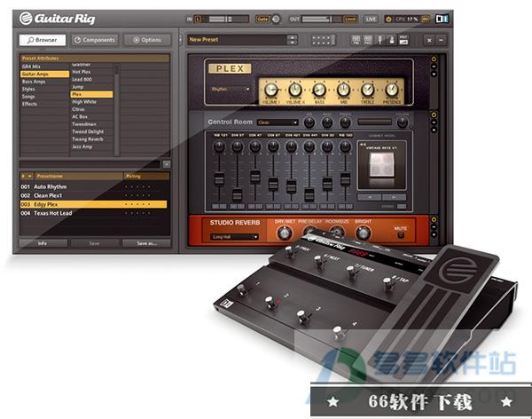Toggle the output Limit button
Screen dimensions: 532x419
[x=350, y=19]
